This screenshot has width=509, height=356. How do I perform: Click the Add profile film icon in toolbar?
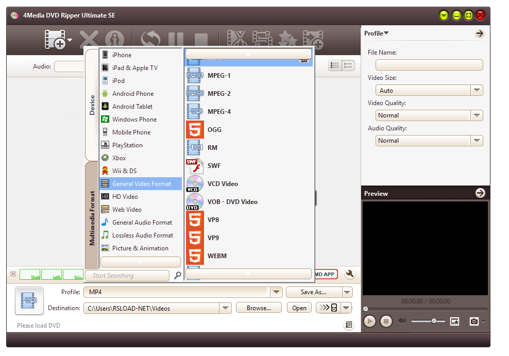(x=313, y=40)
